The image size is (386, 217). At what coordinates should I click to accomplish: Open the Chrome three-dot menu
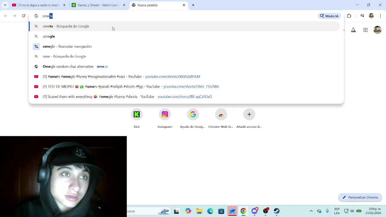(380, 16)
